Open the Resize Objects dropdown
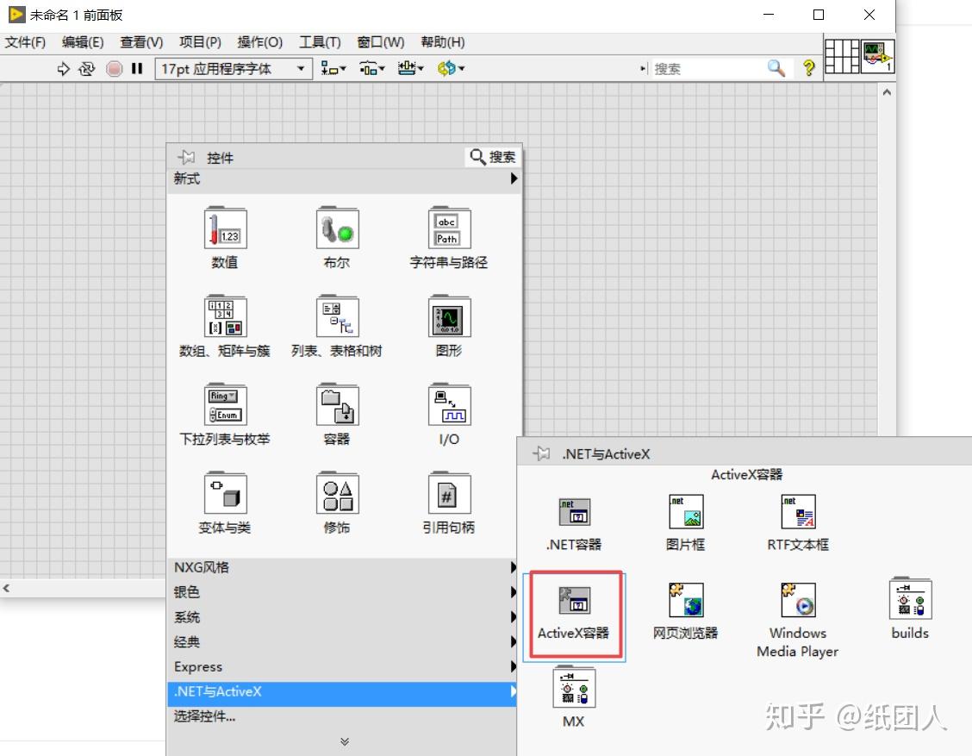Image resolution: width=972 pixels, height=756 pixels. pyautogui.click(x=410, y=68)
